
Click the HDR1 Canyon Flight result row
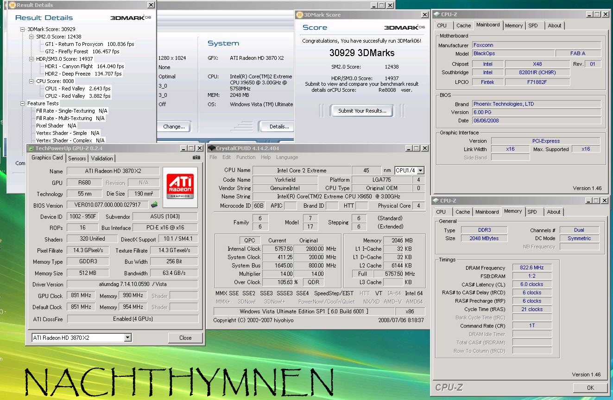[x=84, y=66]
